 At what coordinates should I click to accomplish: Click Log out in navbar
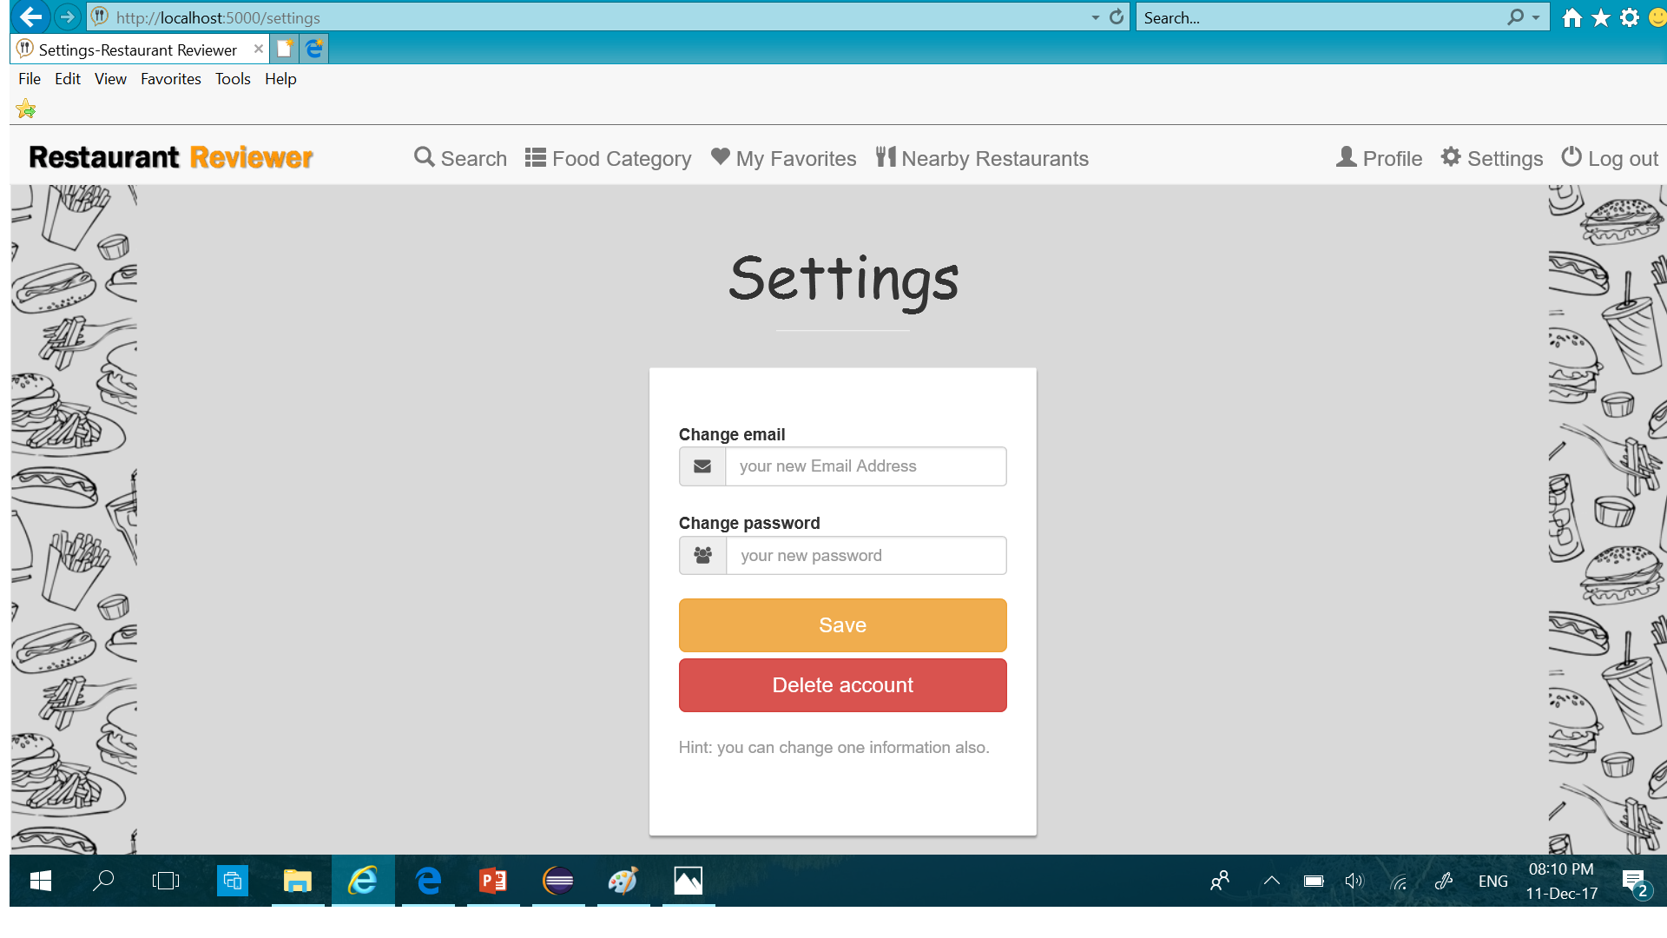tap(1610, 158)
